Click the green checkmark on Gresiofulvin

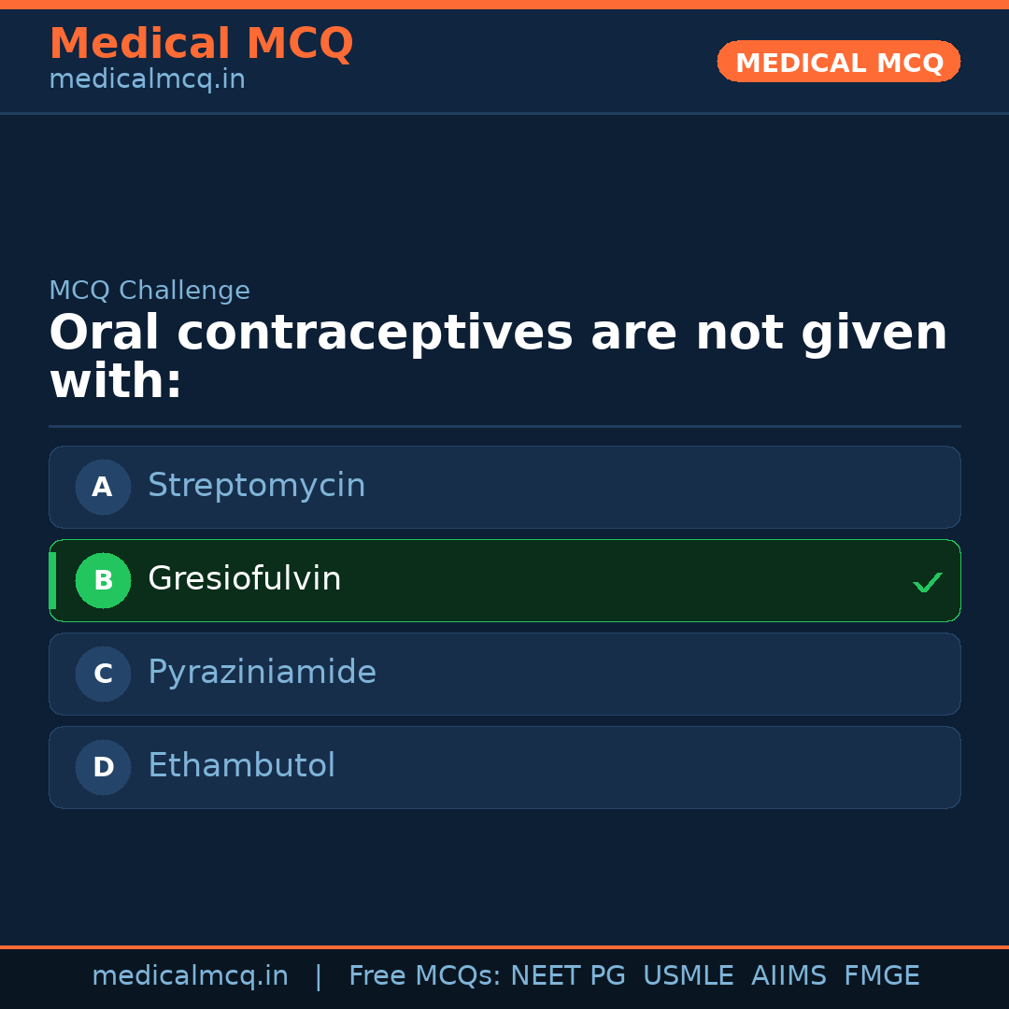point(927,582)
